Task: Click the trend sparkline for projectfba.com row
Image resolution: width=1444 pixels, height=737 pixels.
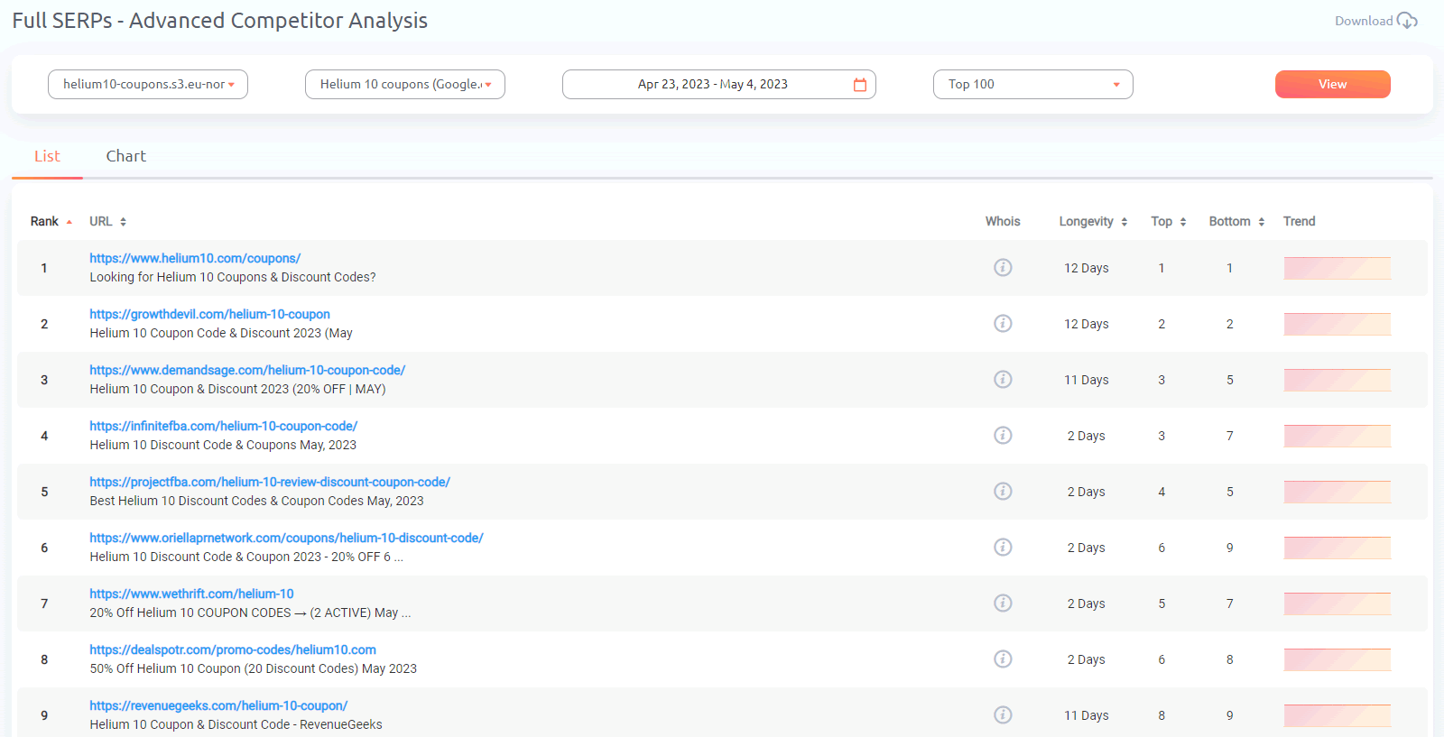Action: pos(1337,492)
